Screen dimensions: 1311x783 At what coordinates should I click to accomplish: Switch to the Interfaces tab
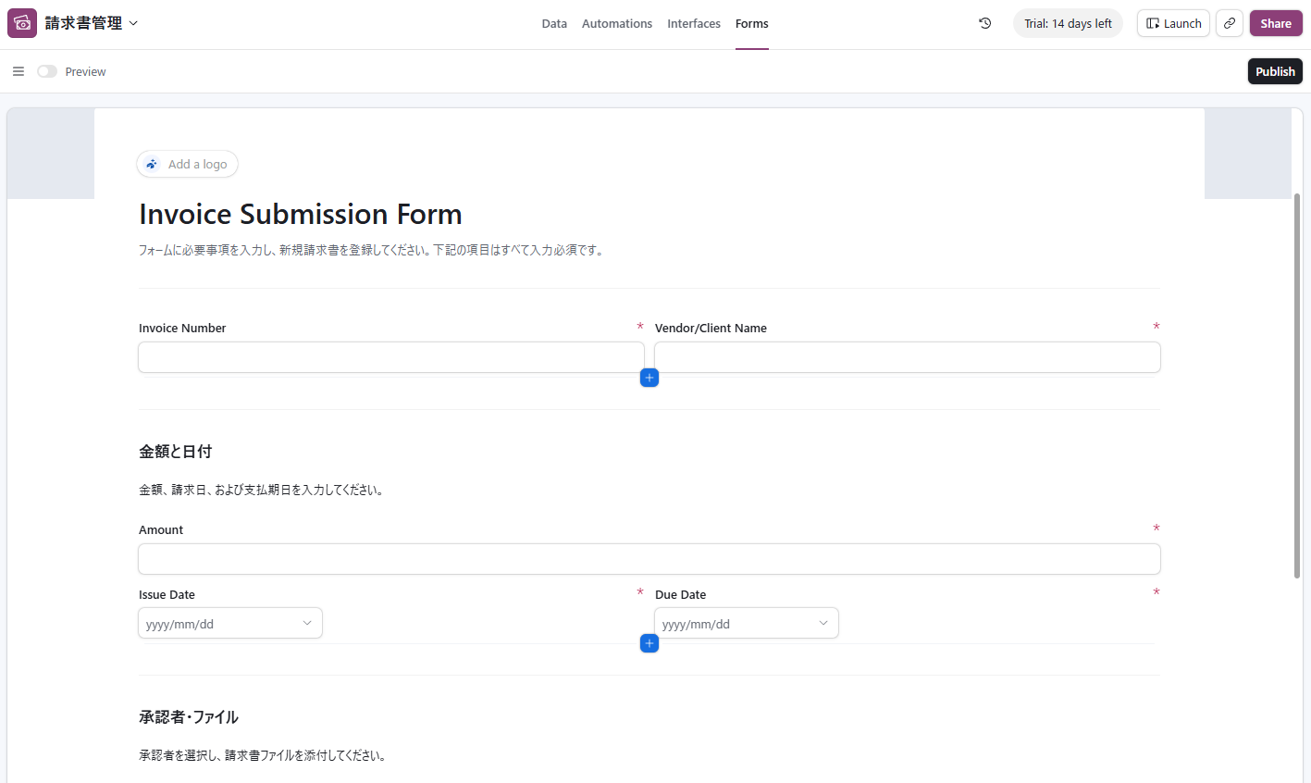coord(694,24)
